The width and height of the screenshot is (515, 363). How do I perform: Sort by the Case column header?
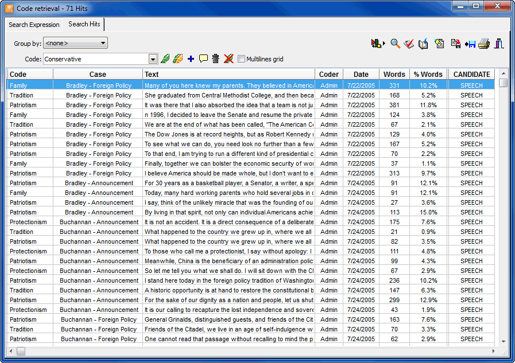[x=98, y=75]
